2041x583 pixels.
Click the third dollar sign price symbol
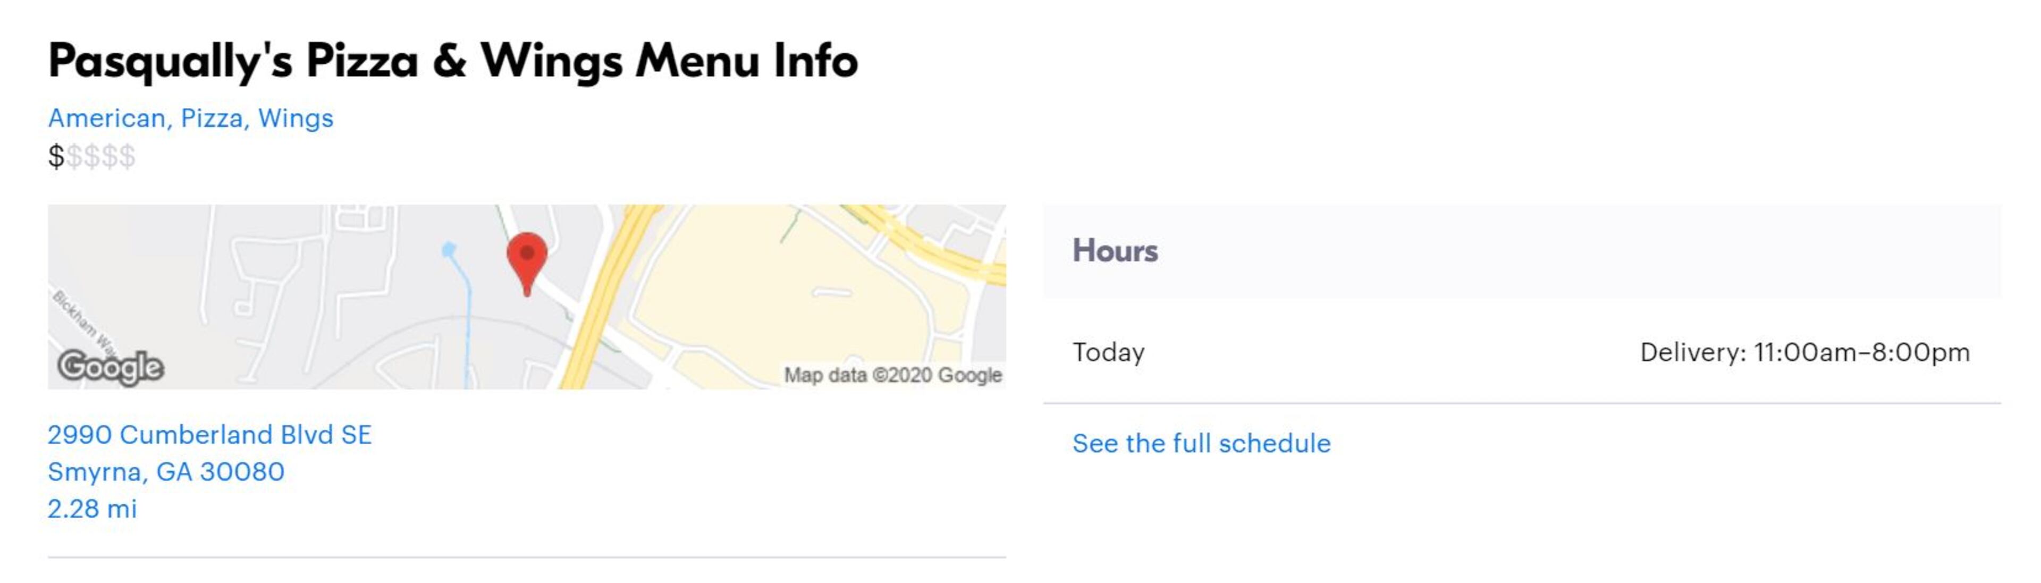pos(92,157)
